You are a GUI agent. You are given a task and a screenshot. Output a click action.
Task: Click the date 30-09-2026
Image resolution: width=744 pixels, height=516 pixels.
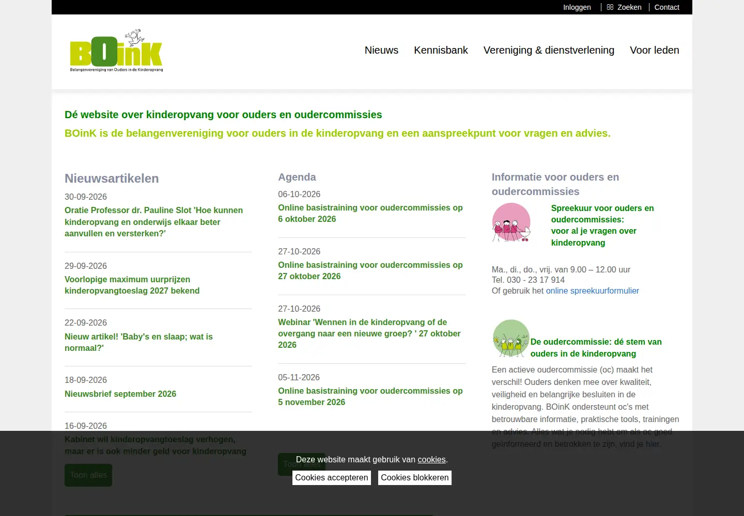(86, 197)
